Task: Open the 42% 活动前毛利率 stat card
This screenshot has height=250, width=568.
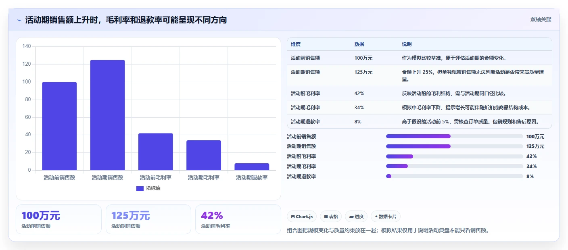Action: click(238, 219)
